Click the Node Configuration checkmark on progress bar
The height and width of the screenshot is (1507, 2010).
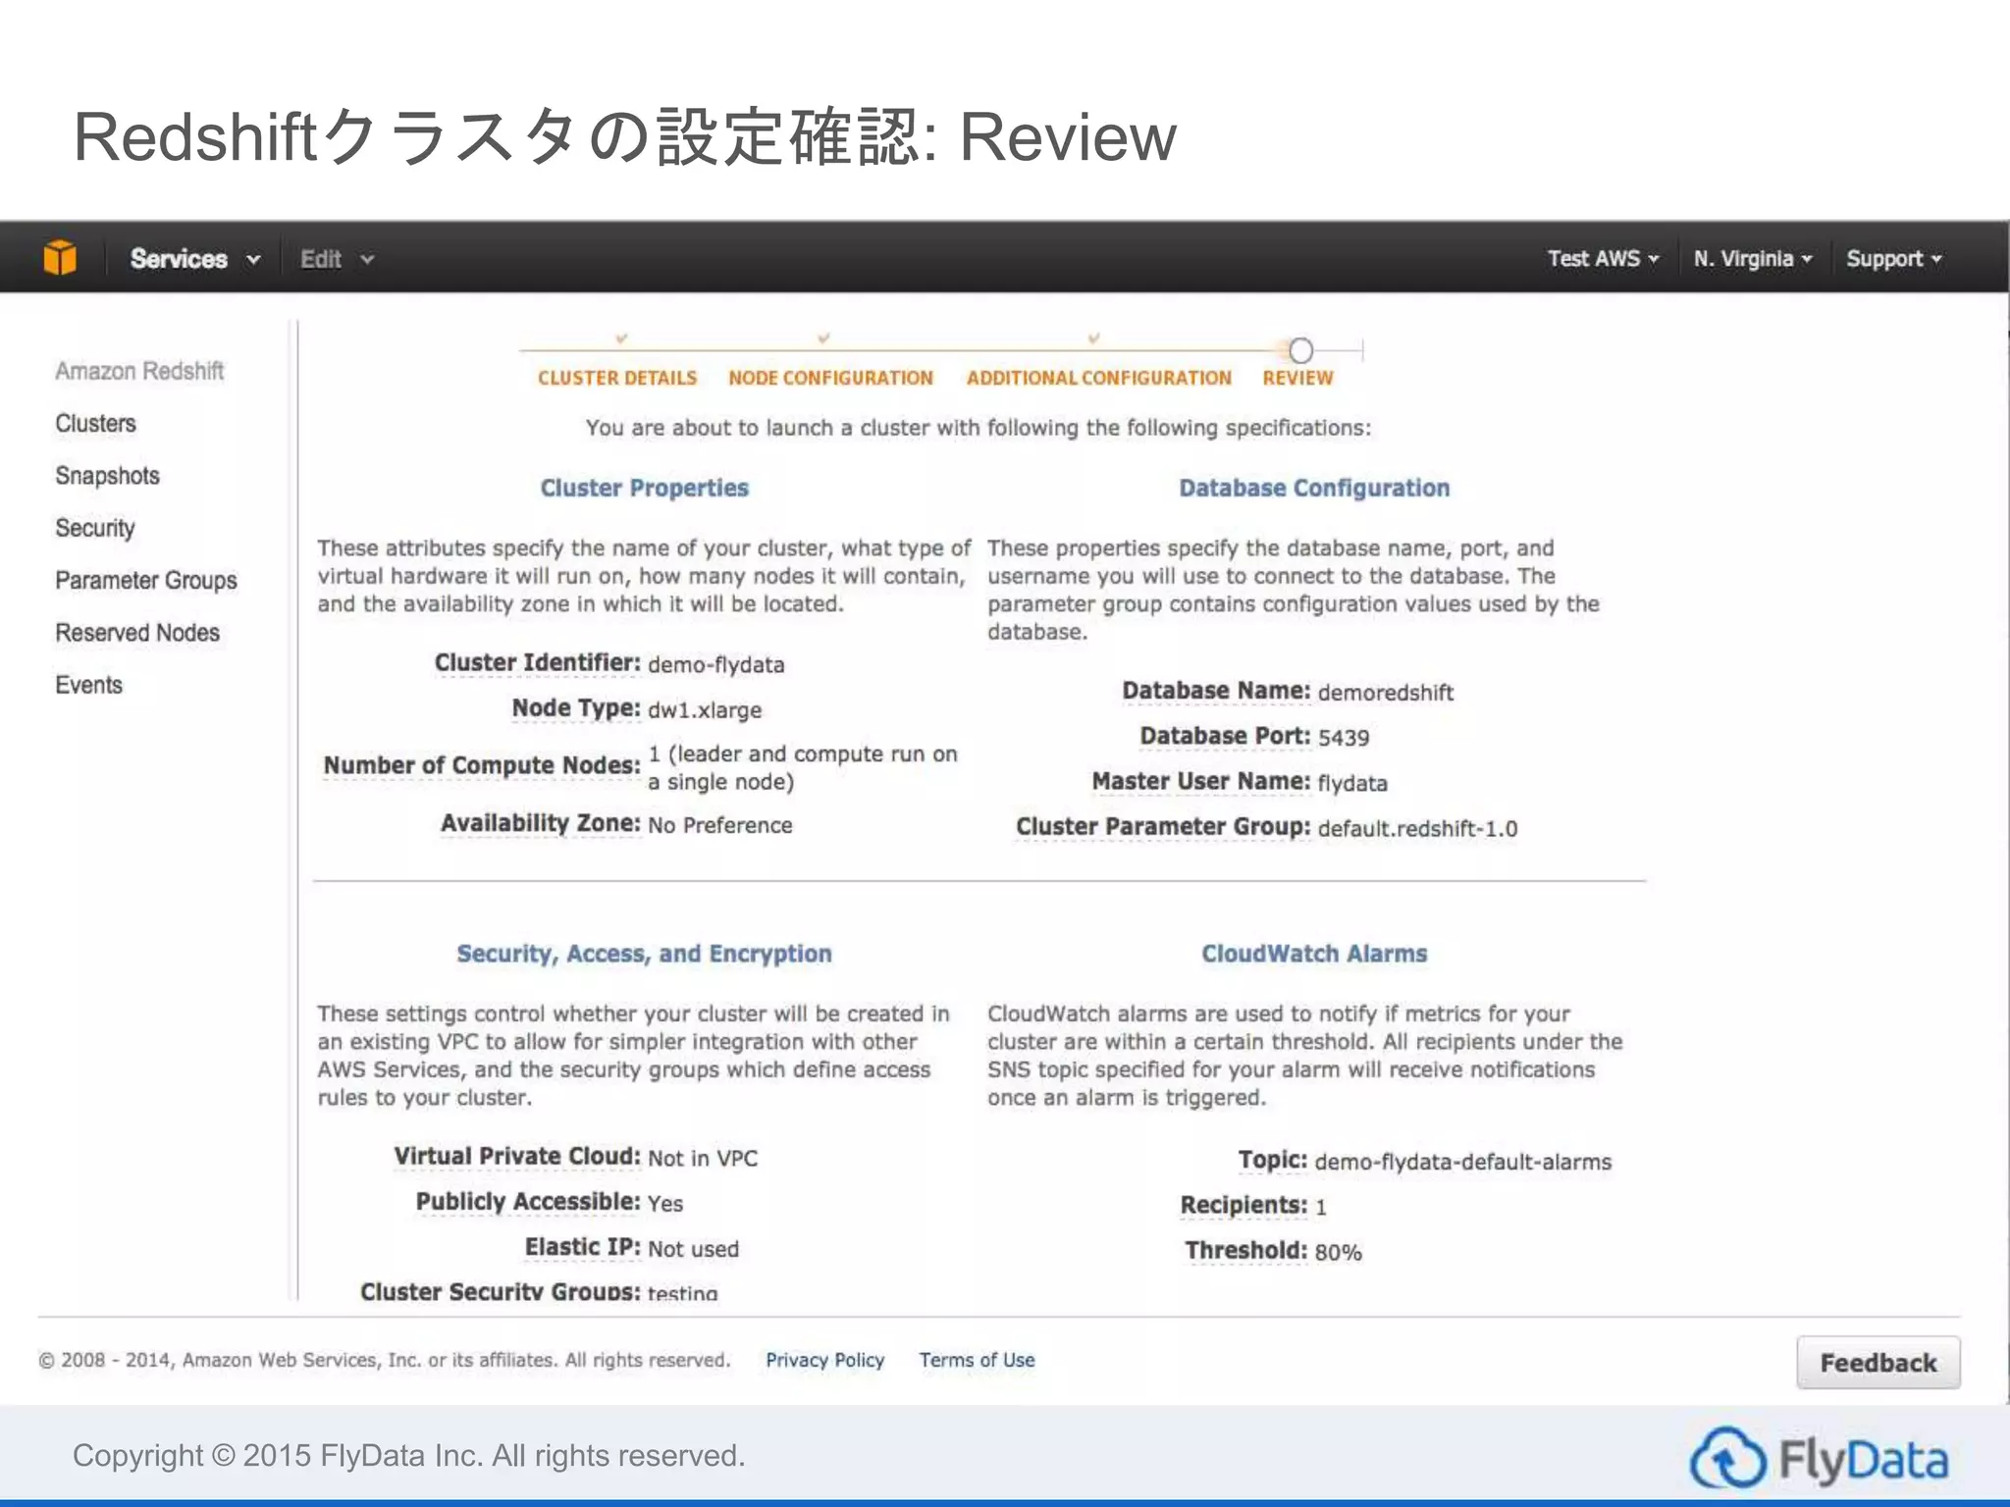click(824, 338)
